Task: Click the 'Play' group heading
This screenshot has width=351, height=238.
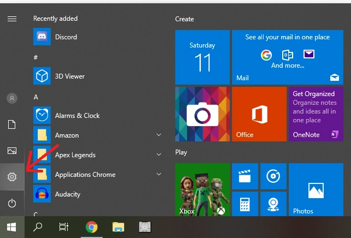Action: 181,152
